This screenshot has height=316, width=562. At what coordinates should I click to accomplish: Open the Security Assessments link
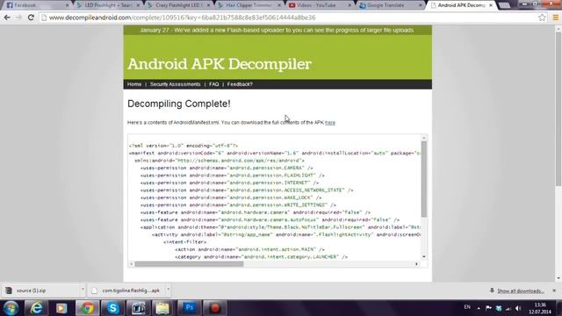176,84
